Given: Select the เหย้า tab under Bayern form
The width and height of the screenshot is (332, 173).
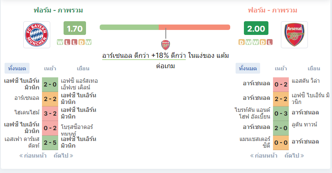Looking at the screenshot, I should pyautogui.click(x=50, y=69).
